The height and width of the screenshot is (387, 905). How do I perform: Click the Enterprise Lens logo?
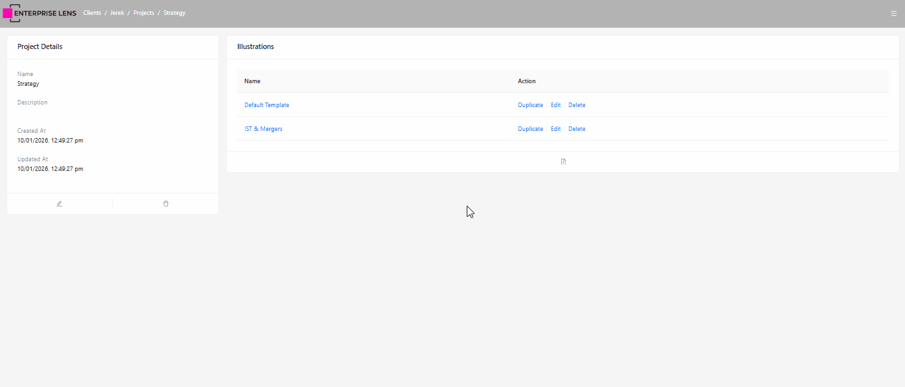(40, 13)
